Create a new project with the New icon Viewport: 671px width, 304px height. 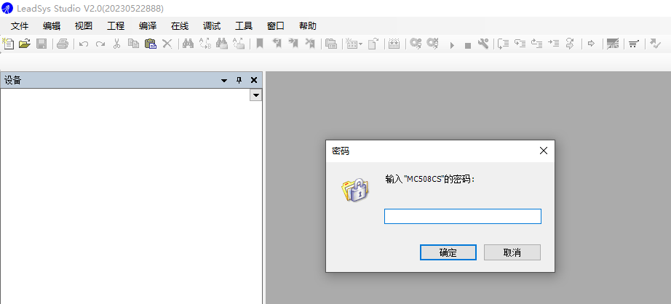[9, 44]
